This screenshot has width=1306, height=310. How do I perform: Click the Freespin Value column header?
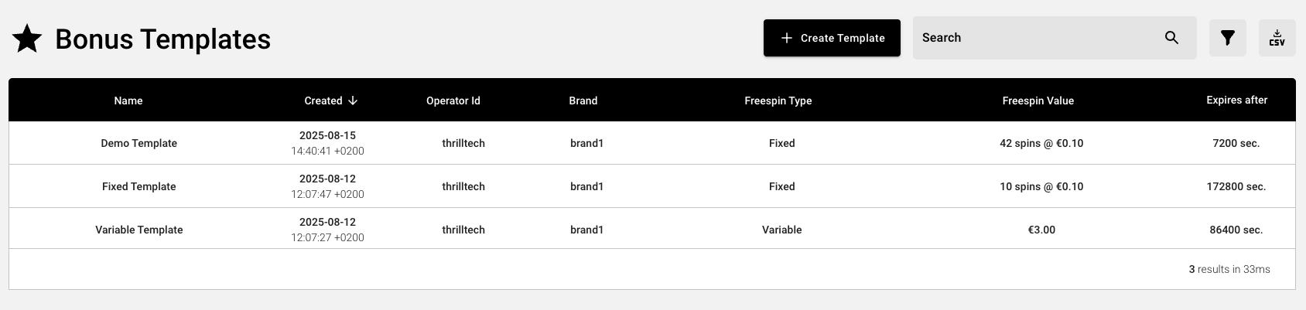pos(1038,100)
